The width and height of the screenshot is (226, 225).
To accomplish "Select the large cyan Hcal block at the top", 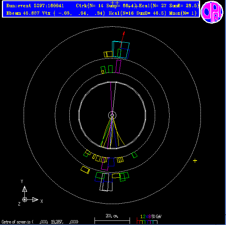I will point(121,50).
